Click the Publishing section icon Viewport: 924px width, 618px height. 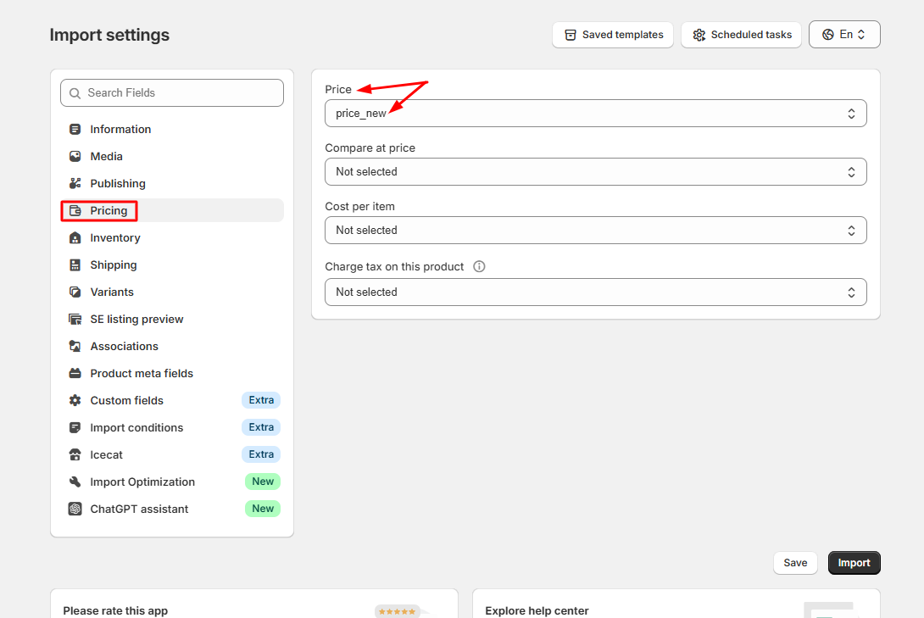coord(75,183)
